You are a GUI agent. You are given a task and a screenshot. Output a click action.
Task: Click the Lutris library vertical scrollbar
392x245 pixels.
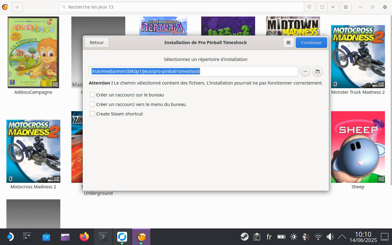(x=391, y=100)
